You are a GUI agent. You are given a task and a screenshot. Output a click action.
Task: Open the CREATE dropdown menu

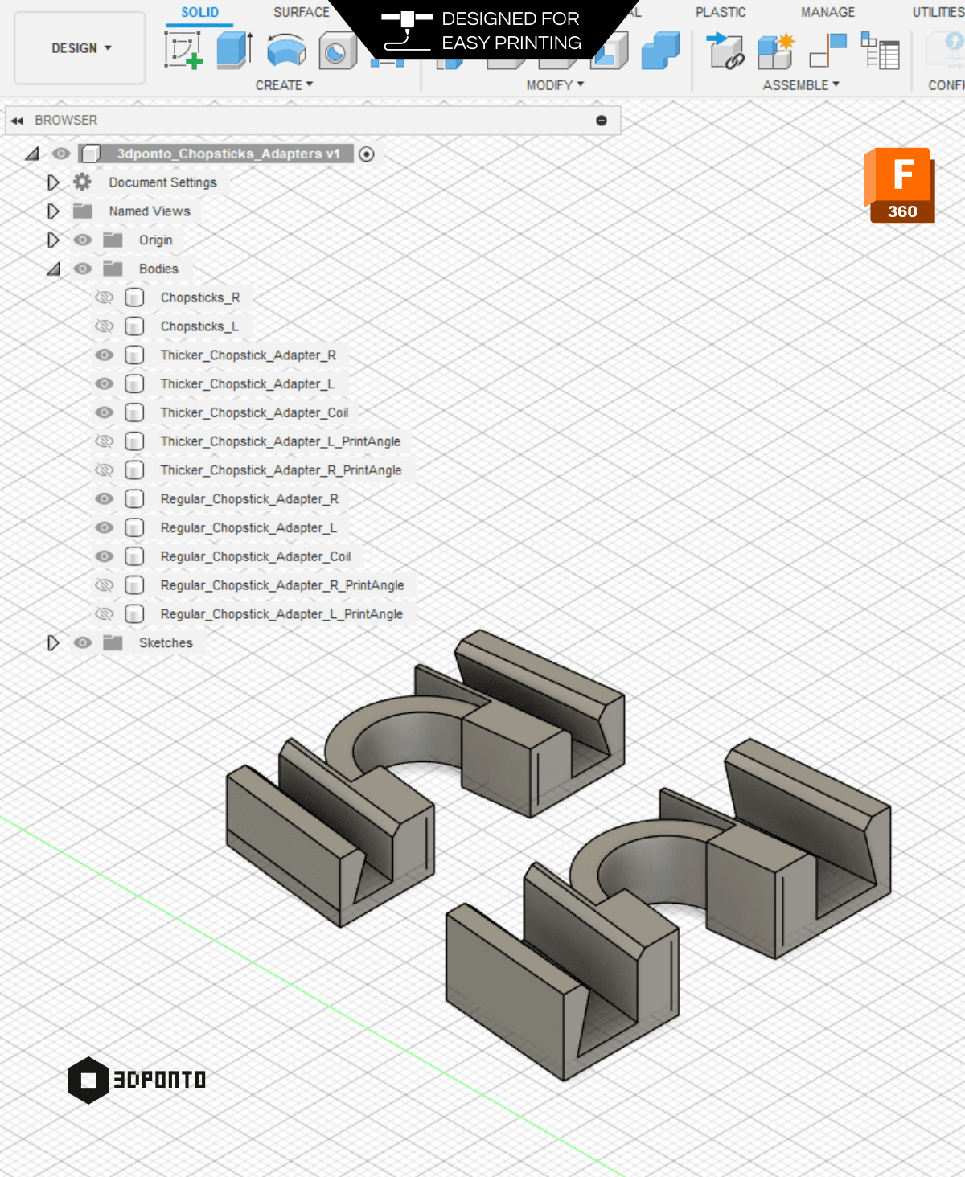coord(284,85)
